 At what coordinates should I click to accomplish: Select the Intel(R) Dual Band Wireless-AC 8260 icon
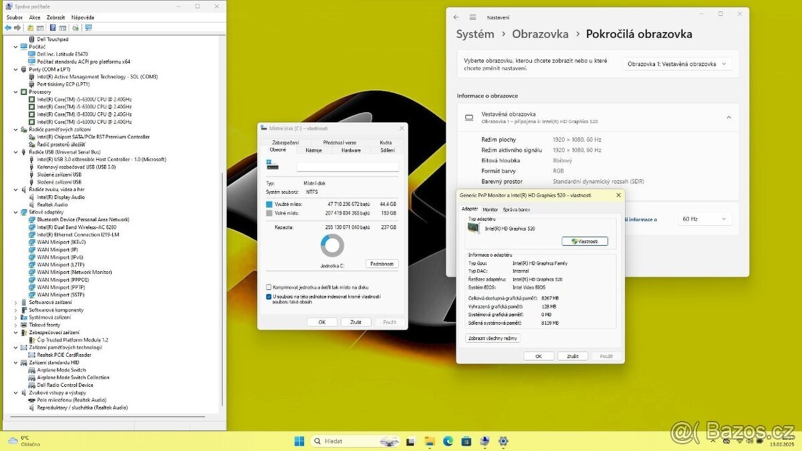32,227
